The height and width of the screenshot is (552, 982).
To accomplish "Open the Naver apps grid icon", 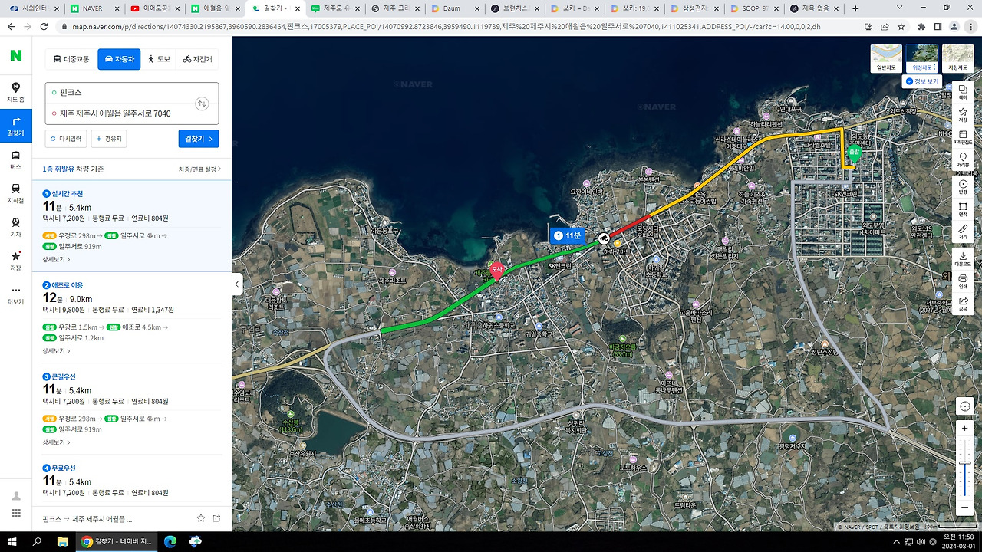I will point(16,514).
